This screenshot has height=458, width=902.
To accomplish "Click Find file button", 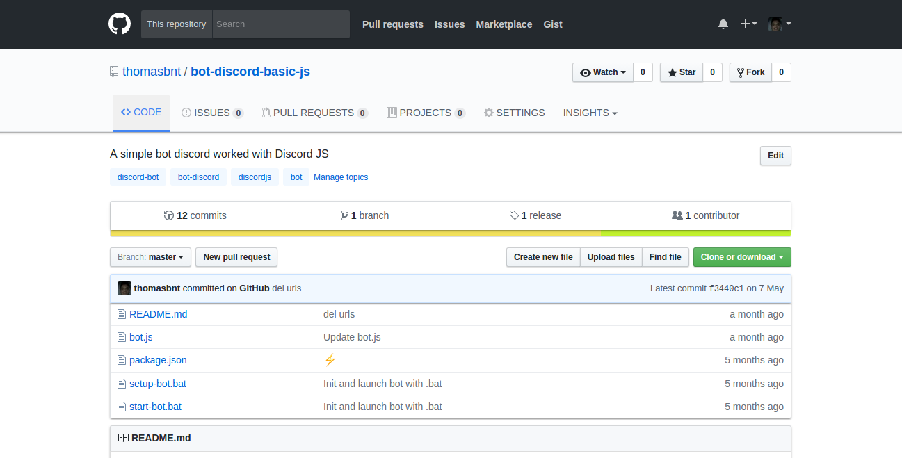I will pos(665,257).
